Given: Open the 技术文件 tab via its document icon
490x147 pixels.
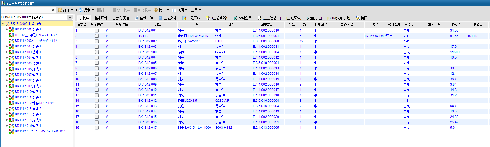Looking at the screenshot, I should (137, 18).
